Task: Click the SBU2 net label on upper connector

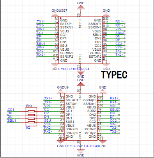Action: point(120,33)
